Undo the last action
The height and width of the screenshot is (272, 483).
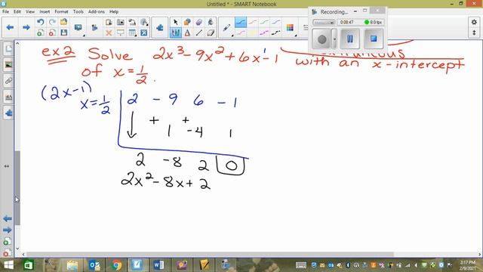(40, 22)
